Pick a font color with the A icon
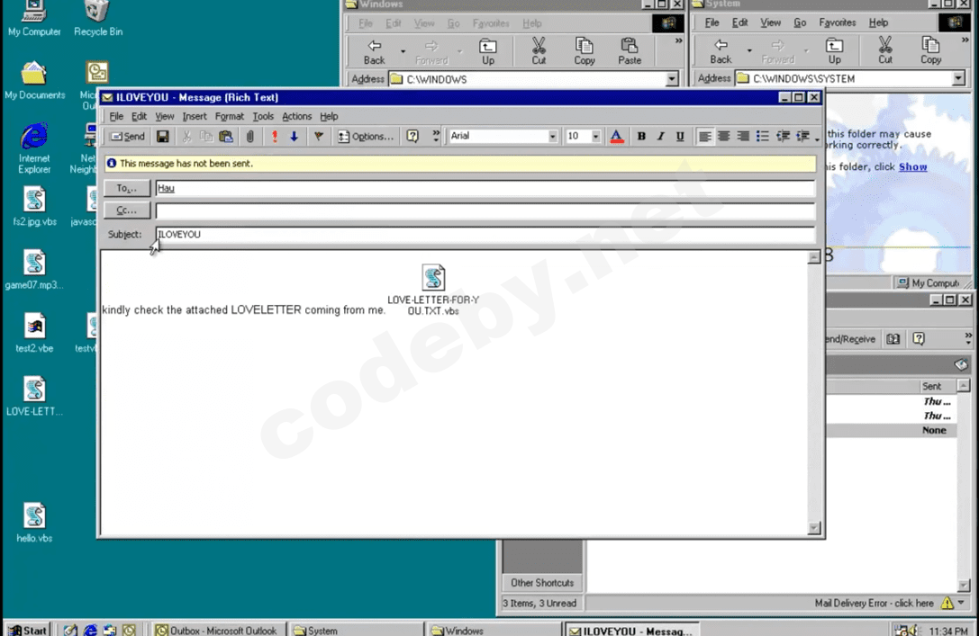 (616, 136)
